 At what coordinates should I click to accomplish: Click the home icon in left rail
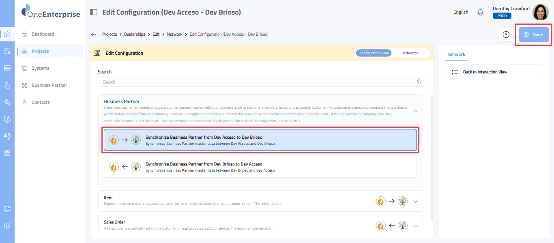[7, 34]
